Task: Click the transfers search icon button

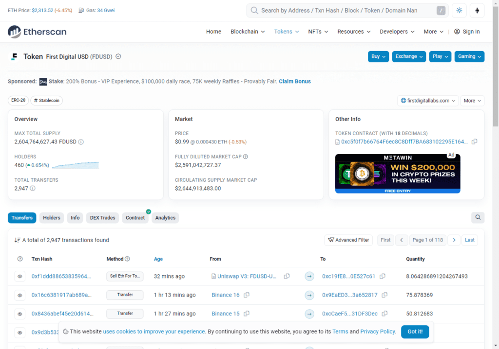Action: tap(478, 218)
